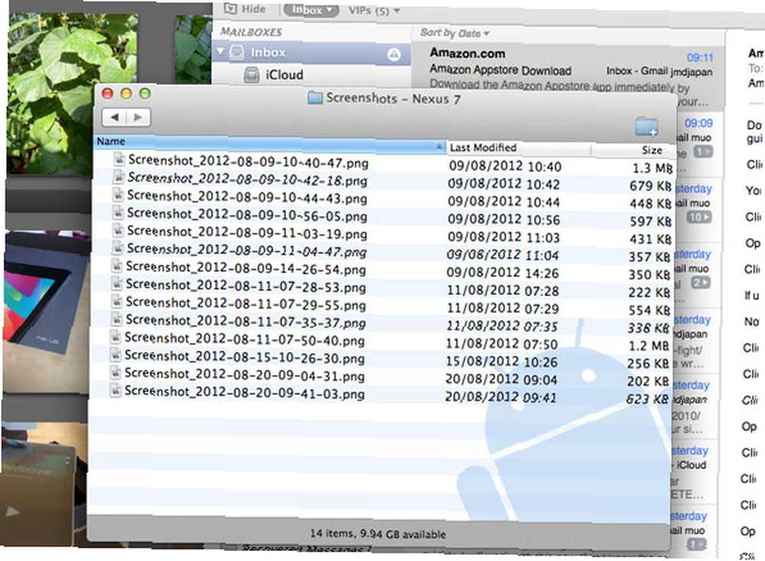Select the file name Screenshot_2012-08-09-10-44-43.png
Viewport: 765px width, 561px height.
click(x=247, y=197)
